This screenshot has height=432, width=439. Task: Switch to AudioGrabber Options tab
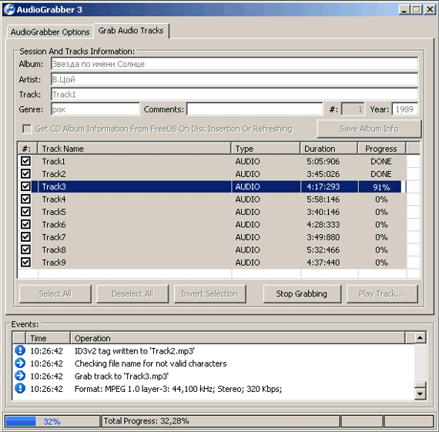click(50, 32)
